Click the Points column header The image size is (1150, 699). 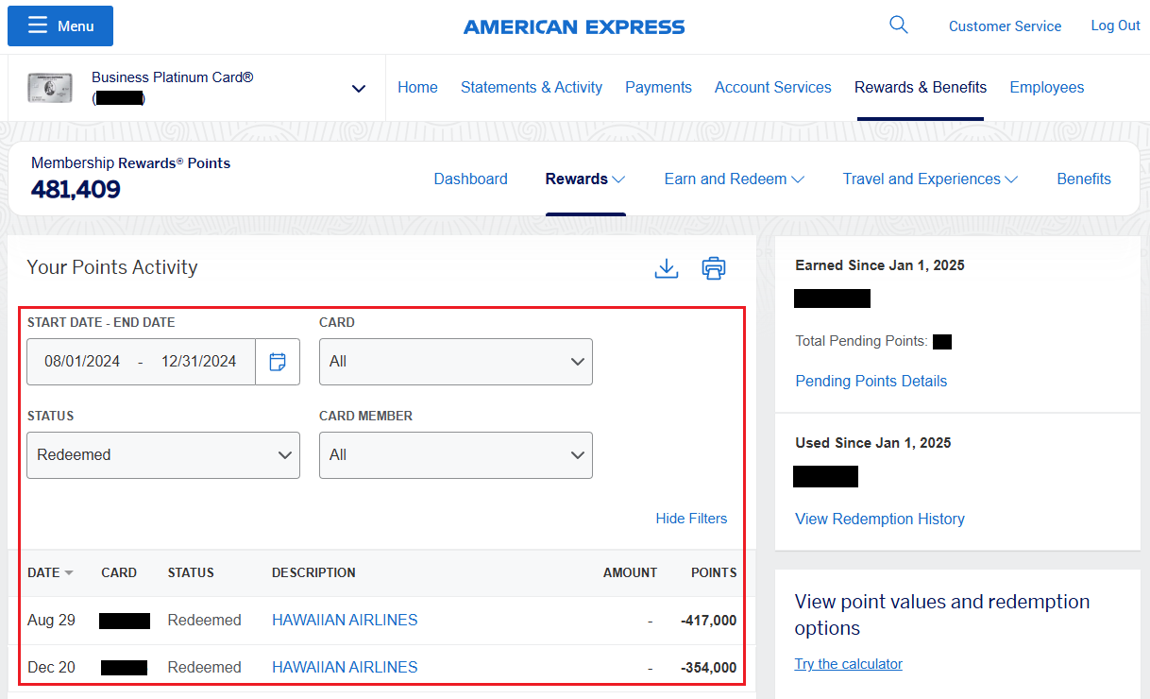(714, 572)
